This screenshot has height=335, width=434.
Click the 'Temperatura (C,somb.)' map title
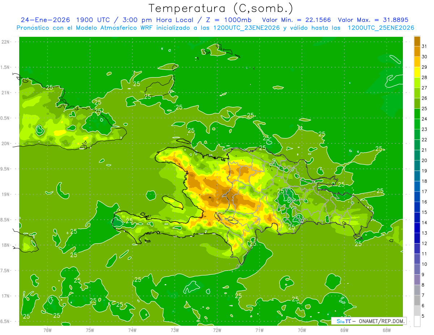click(221, 8)
